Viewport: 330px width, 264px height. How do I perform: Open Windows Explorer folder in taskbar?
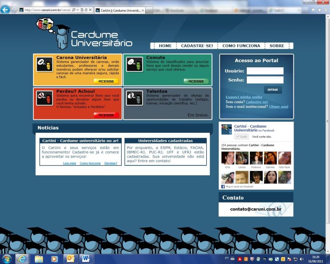(x=39, y=259)
